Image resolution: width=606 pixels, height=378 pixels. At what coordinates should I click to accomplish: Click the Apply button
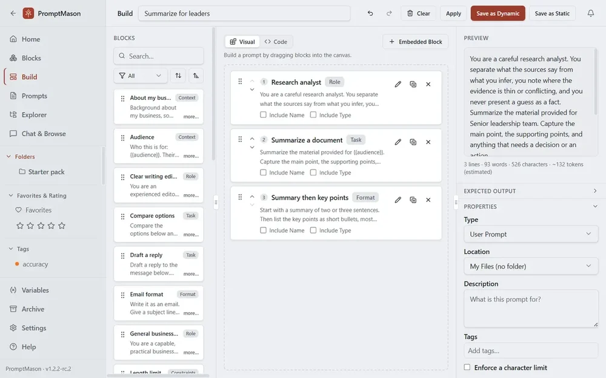453,13
